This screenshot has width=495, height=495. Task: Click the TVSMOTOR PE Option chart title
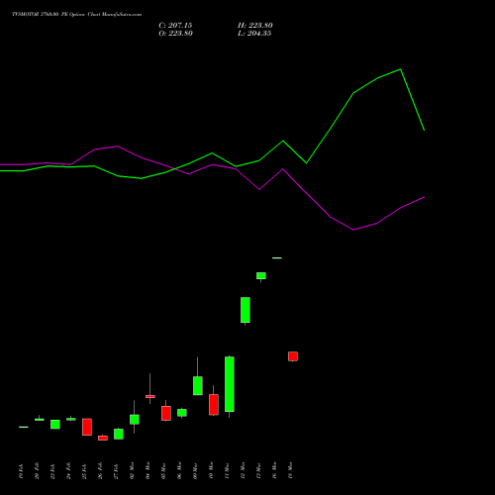[76, 14]
